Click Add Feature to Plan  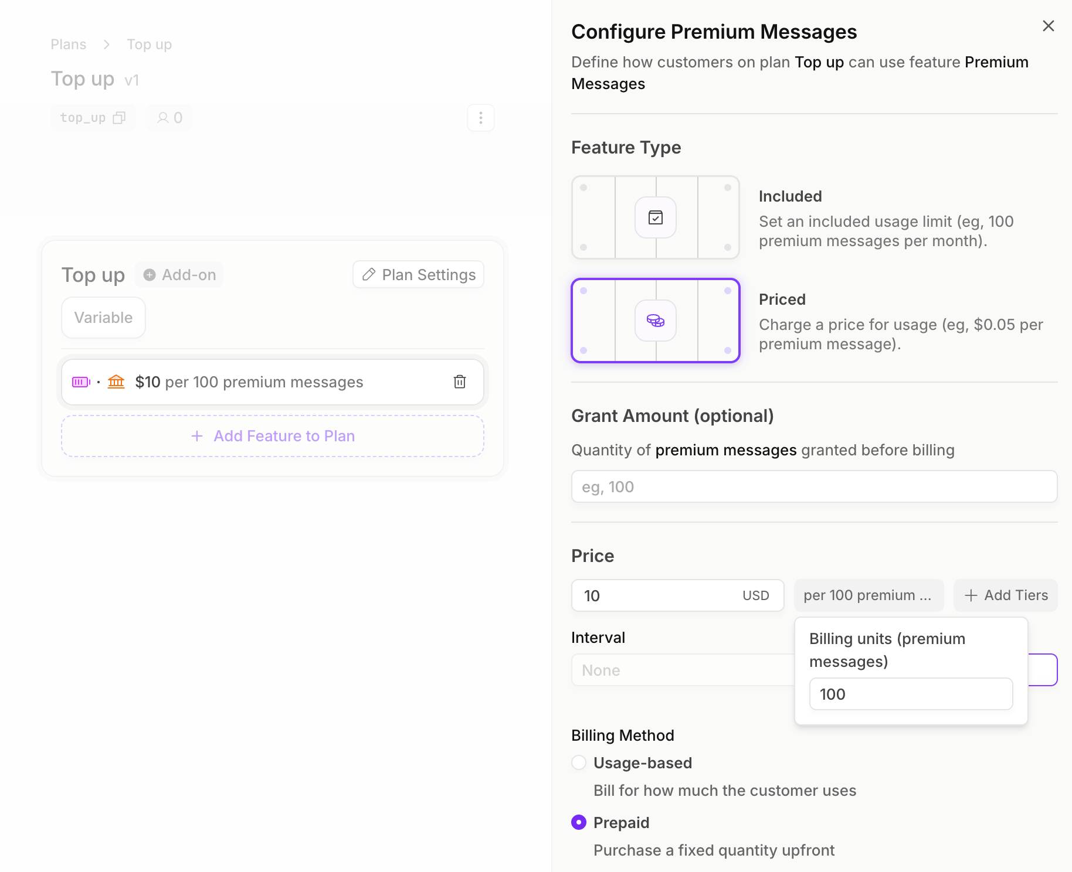273,436
